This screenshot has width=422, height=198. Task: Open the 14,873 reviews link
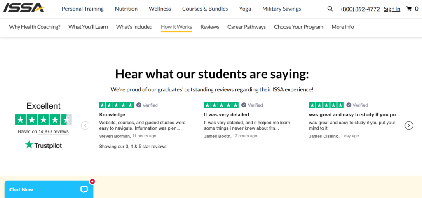(54, 132)
